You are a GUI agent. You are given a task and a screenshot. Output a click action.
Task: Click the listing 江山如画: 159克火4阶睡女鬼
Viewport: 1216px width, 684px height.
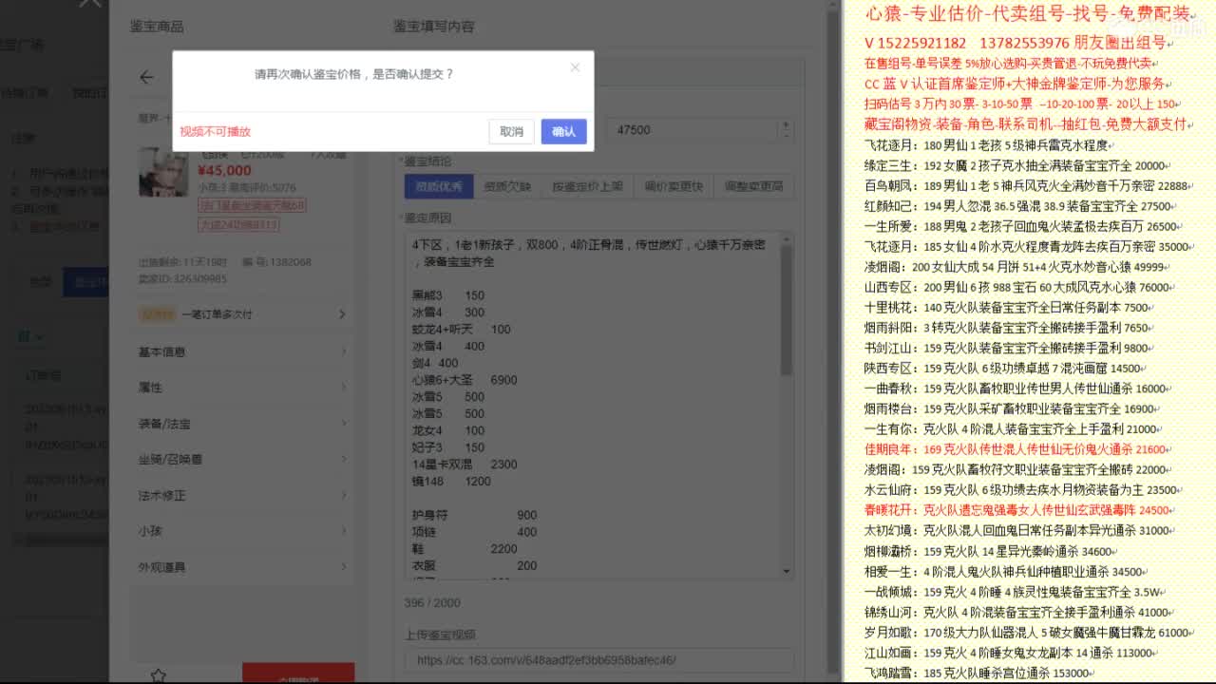click(x=1011, y=653)
